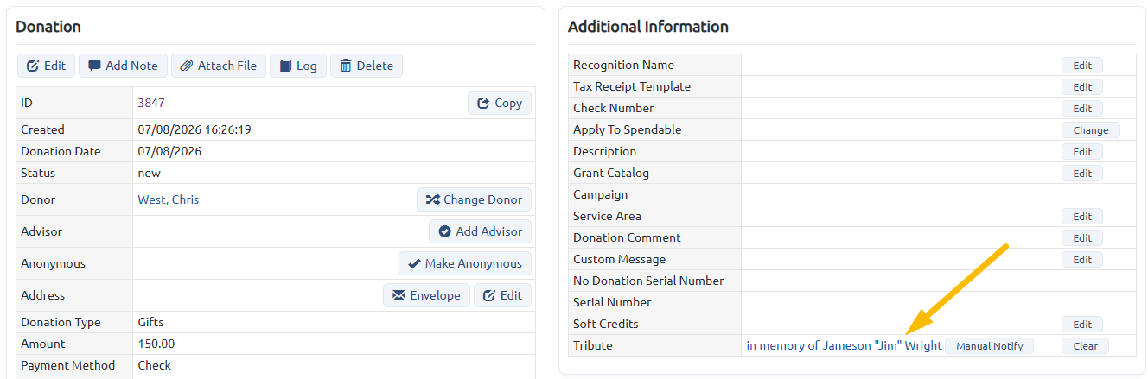
Task: Open the donation Log
Action: point(298,66)
